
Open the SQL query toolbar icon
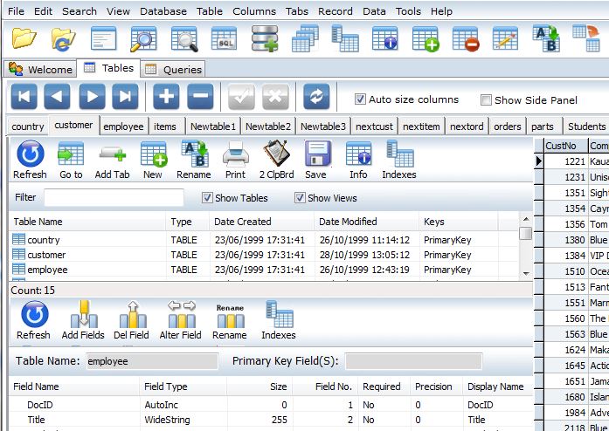point(224,38)
